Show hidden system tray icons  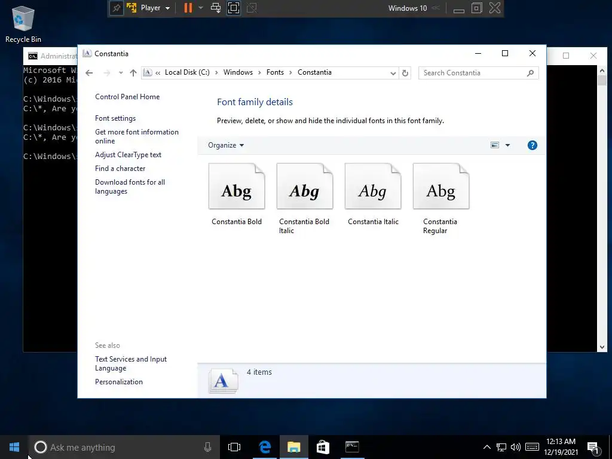[486, 447]
